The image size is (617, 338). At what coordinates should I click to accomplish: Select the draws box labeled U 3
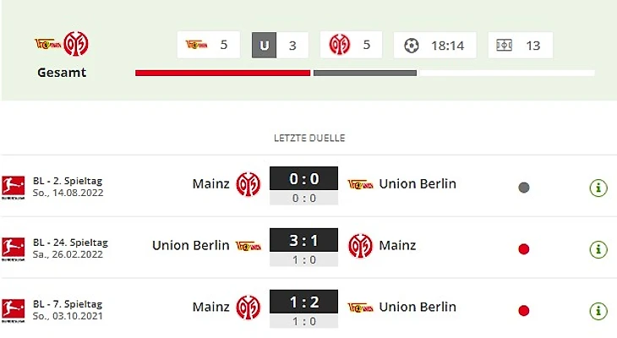point(279,45)
